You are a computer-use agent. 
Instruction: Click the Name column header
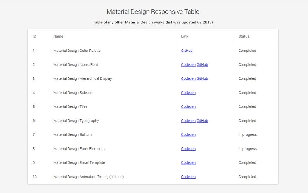[x=58, y=36]
